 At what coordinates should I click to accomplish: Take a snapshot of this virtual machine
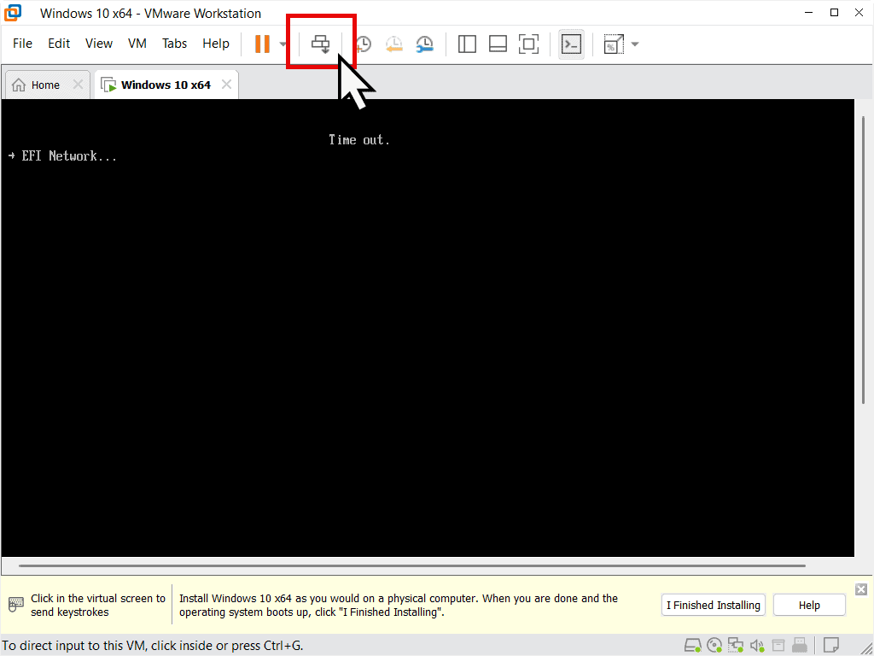coord(363,44)
